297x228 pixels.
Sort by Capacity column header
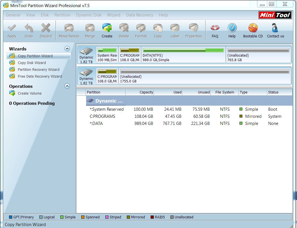(140, 92)
